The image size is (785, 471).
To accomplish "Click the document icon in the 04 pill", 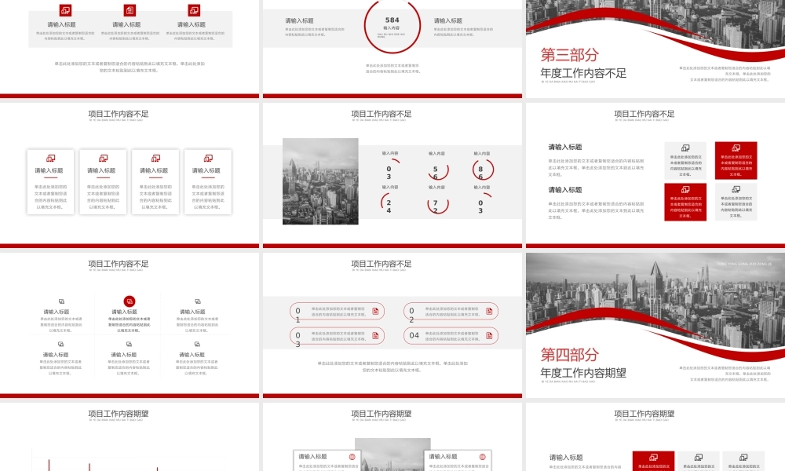I will pos(489,335).
